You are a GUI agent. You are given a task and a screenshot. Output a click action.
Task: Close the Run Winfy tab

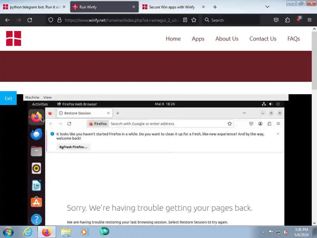[134, 7]
